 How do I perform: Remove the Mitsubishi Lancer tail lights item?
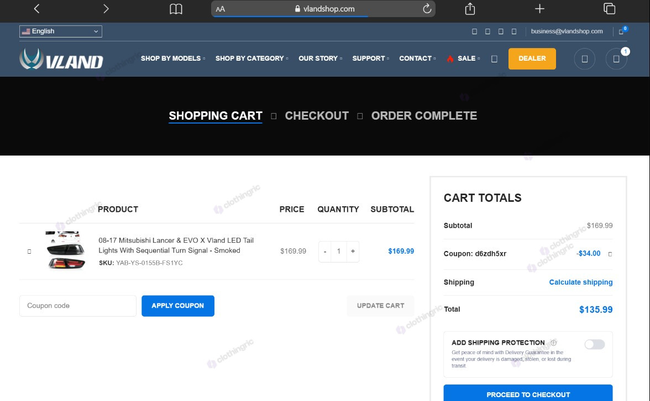29,251
